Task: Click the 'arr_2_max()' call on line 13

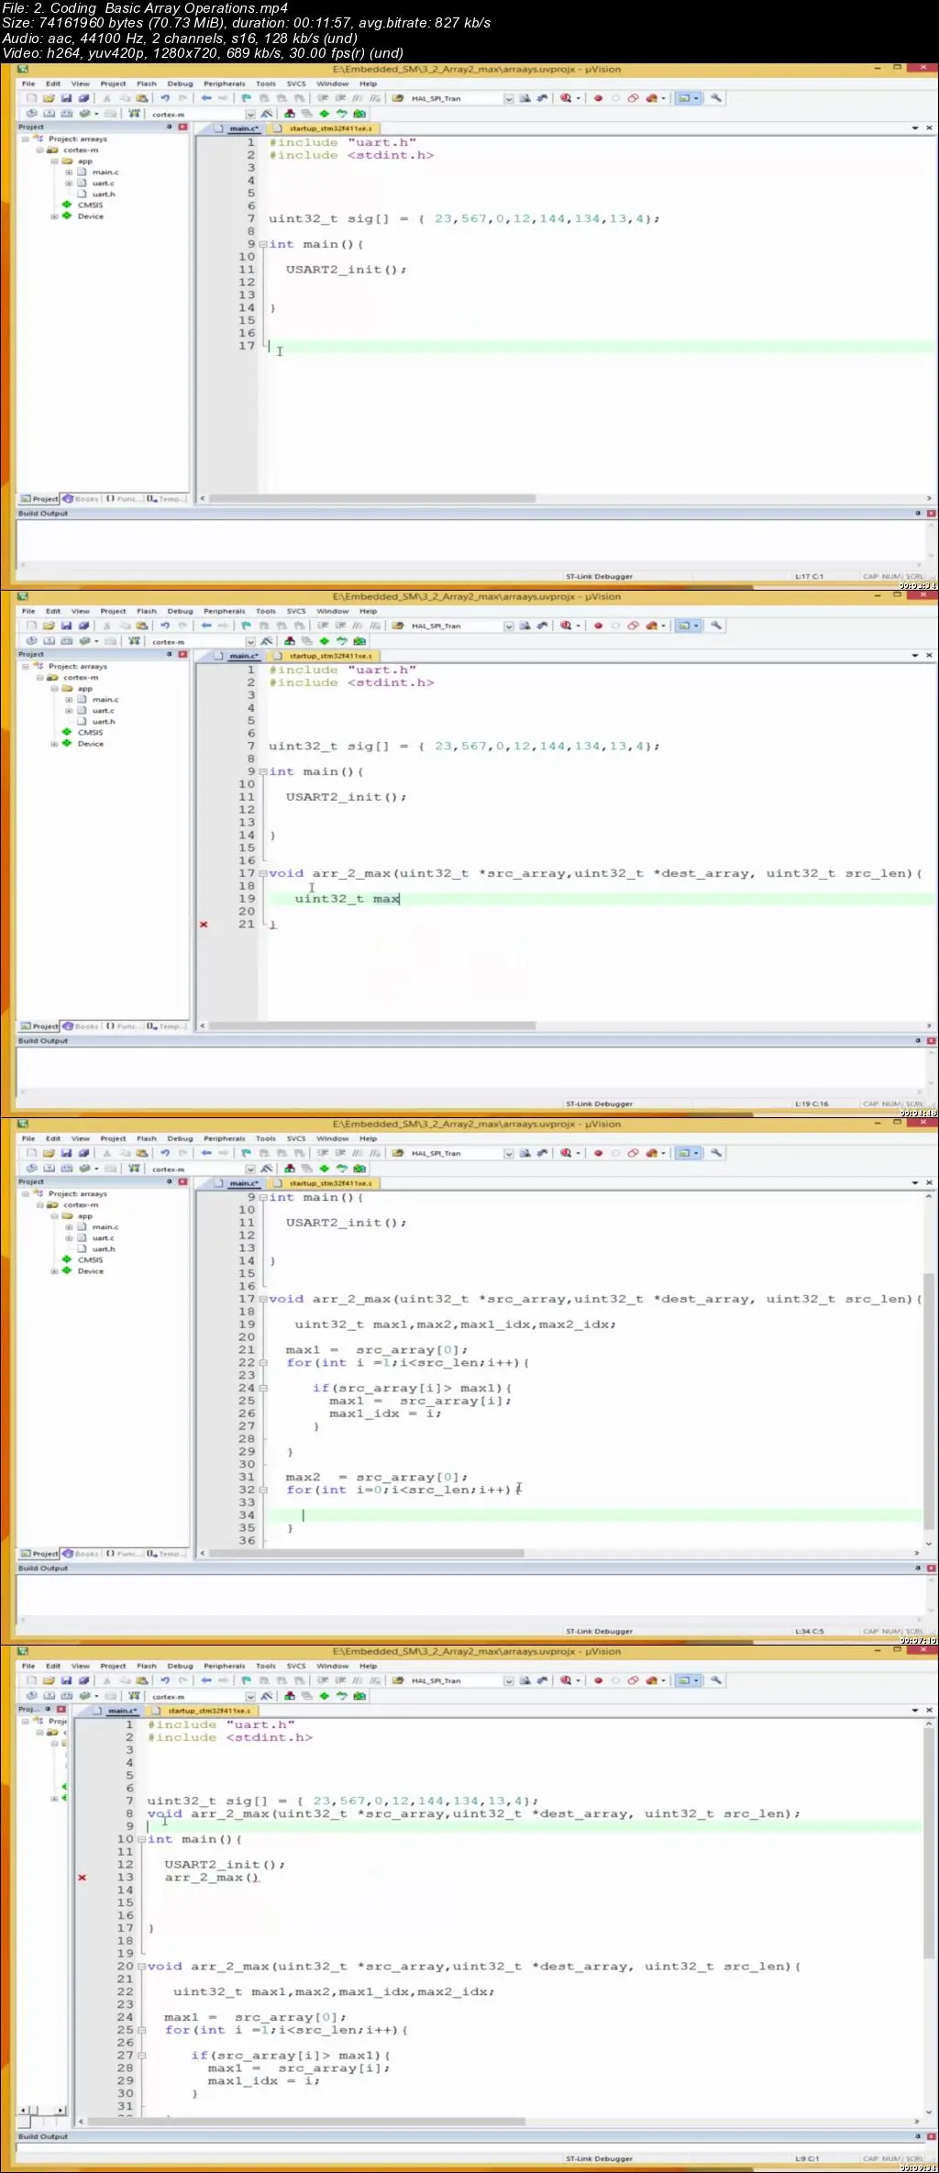Action: (x=212, y=1878)
